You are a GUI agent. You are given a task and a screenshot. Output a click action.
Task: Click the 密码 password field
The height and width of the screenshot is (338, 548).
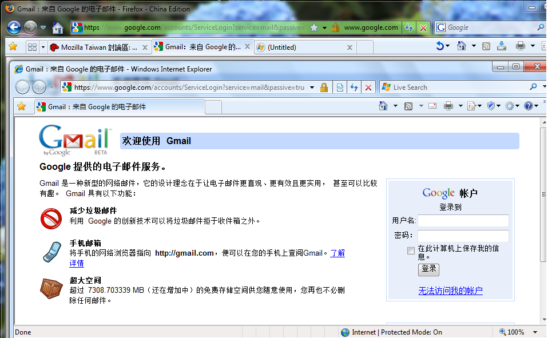[463, 236]
